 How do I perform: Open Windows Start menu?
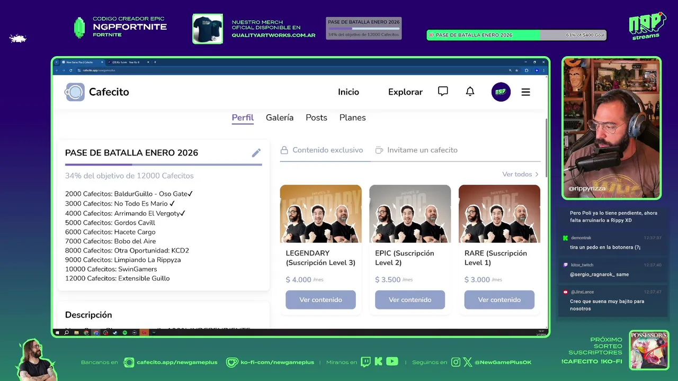click(57, 332)
